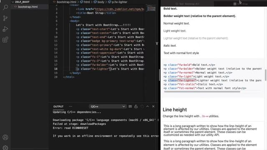Click the editor minimap thumbnail
The height and width of the screenshot is (150, 267).
tap(151, 8)
